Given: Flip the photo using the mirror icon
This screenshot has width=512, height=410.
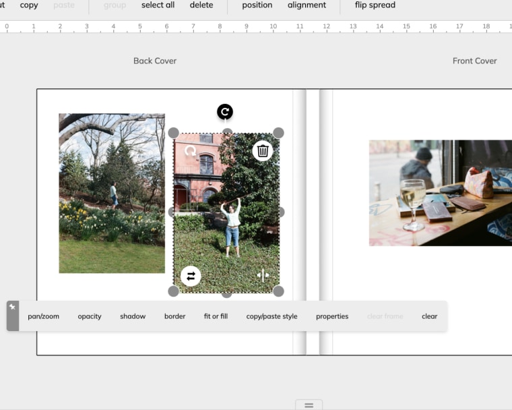Looking at the screenshot, I should click(263, 275).
